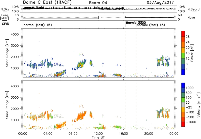Click the "-1000" velocity scale value
Image resolution: width=201 pixels, height=139 pixels.
point(191,122)
